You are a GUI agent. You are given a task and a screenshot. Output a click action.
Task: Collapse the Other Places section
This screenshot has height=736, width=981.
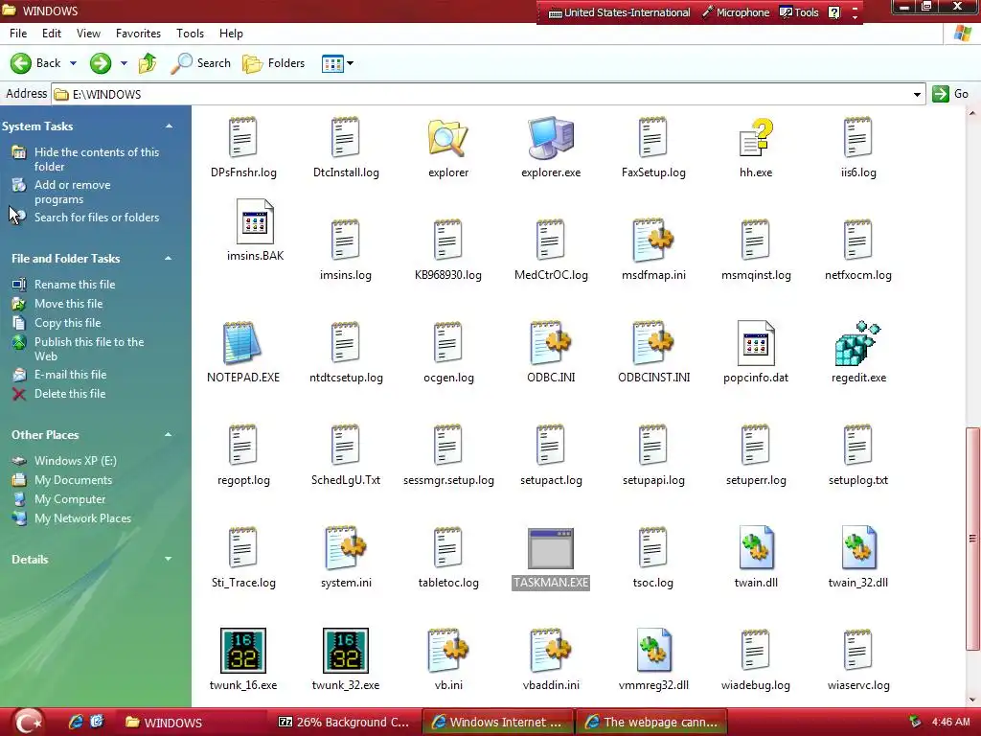pyautogui.click(x=169, y=435)
